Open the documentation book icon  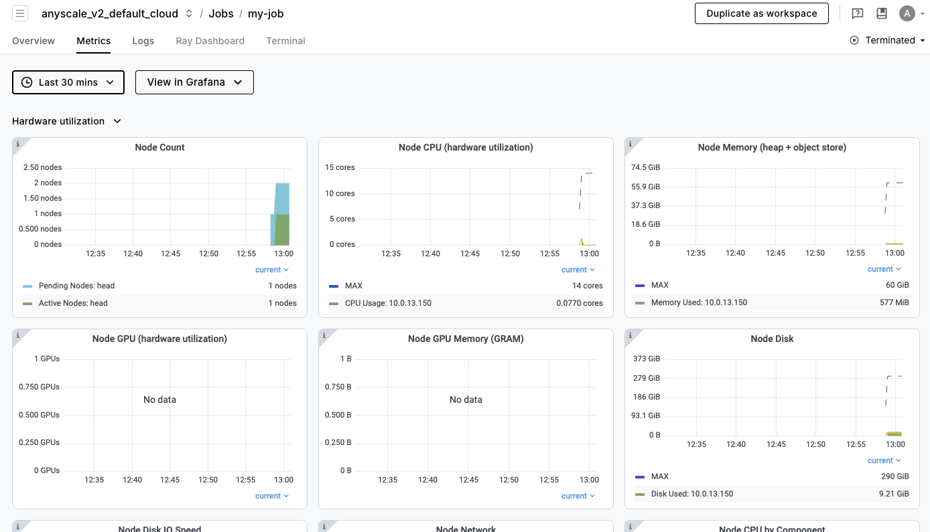882,13
